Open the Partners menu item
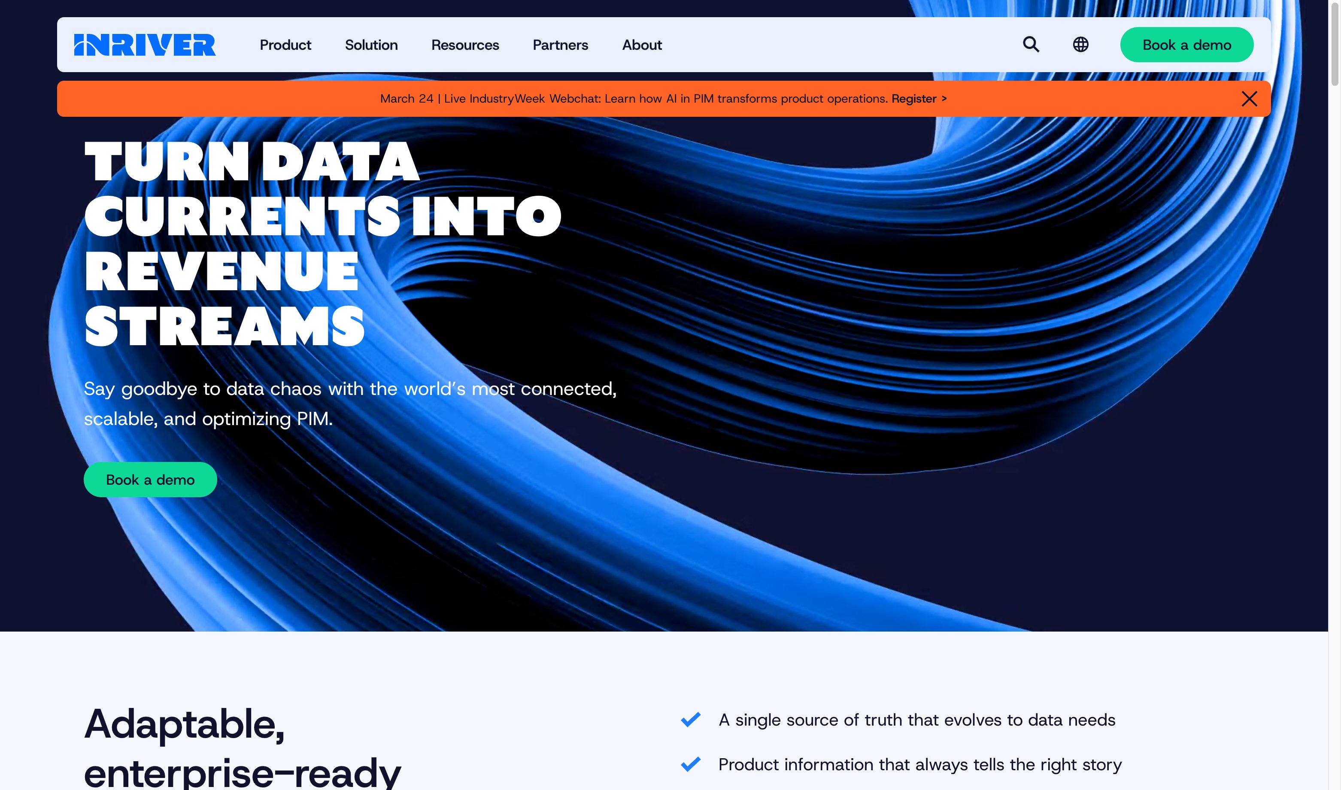Viewport: 1341px width, 790px height. (x=560, y=45)
